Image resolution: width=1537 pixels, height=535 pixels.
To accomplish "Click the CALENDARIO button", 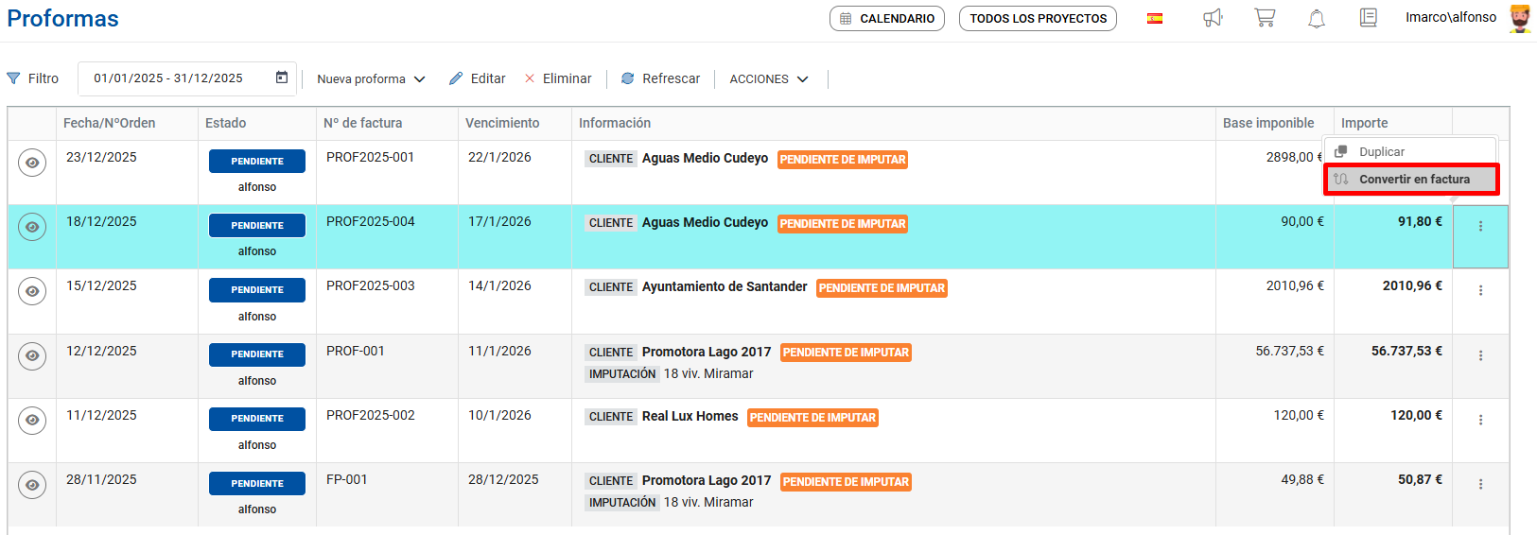I will pyautogui.click(x=886, y=18).
